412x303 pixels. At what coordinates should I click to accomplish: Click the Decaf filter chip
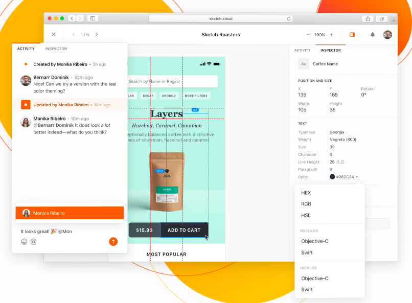point(148,96)
